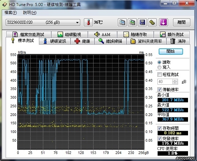Toggle the 突發速率 checkbox

[x=159, y=138]
